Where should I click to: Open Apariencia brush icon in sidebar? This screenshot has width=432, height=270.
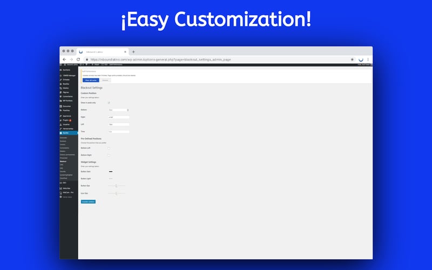coord(61,116)
